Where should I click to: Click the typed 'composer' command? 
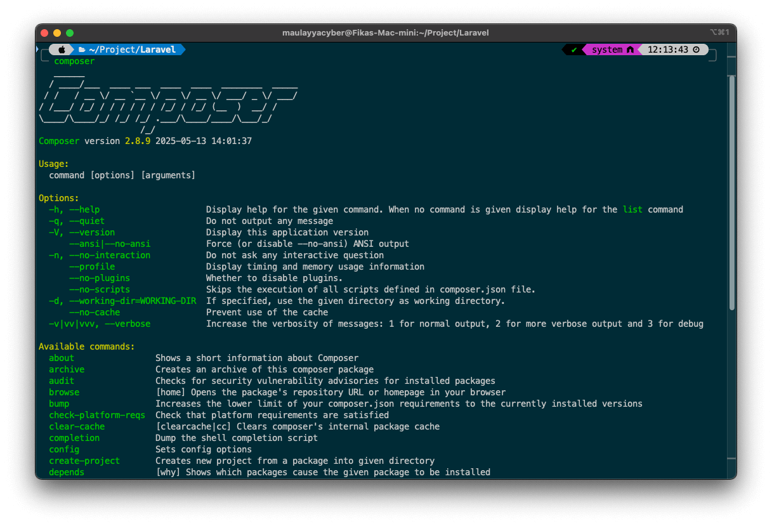tap(74, 62)
